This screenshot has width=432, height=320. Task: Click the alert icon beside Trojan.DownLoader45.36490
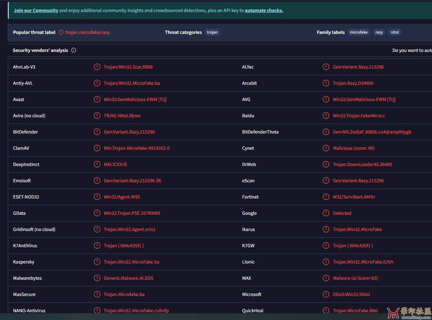click(x=326, y=164)
